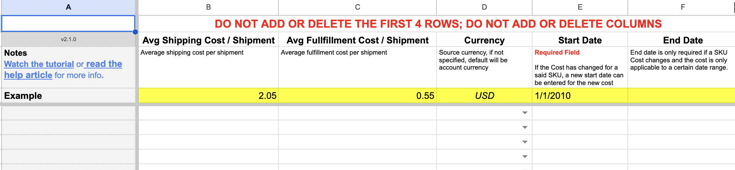Viewport: 735px width, 170px height.
Task: Select the example cell containing 0.55
Action: [357, 96]
